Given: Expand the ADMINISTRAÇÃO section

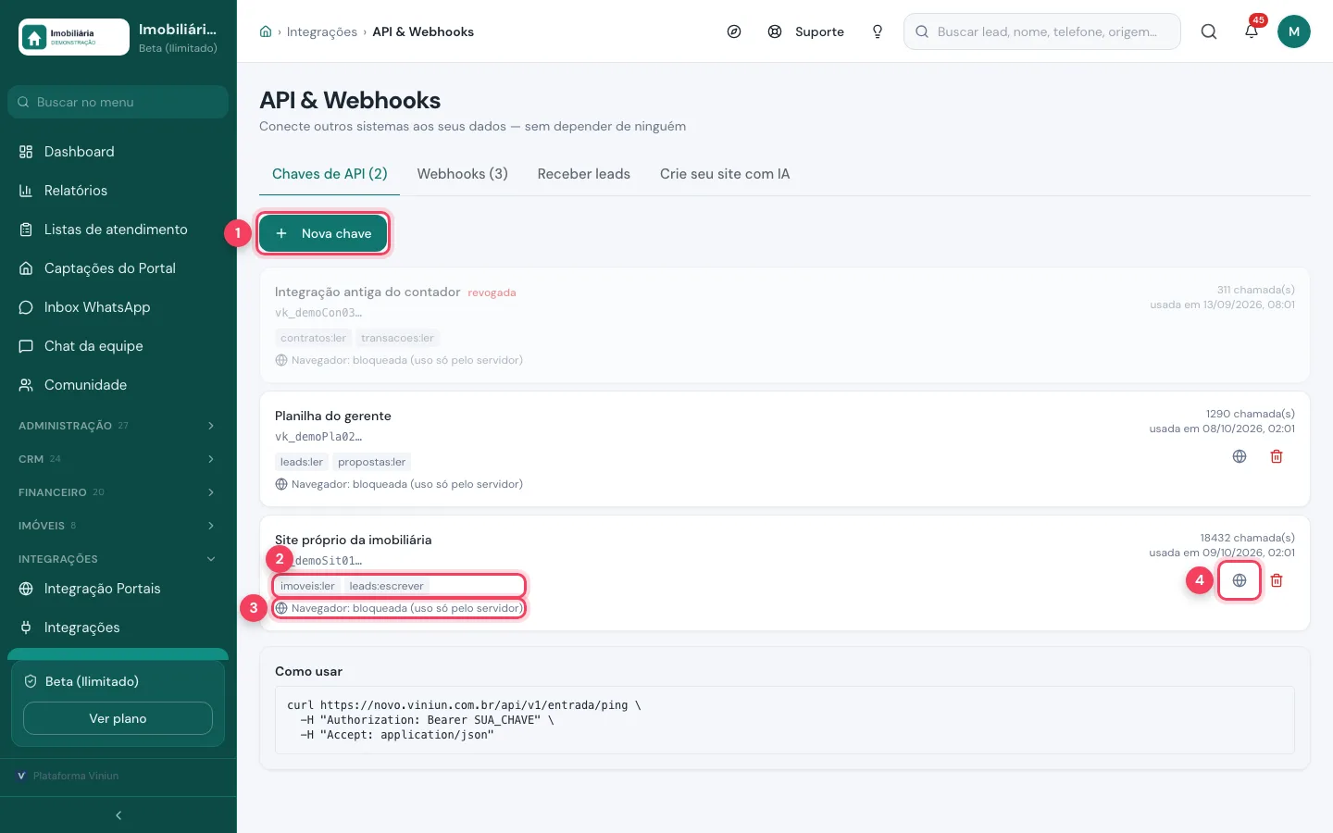Looking at the screenshot, I should coord(118,426).
